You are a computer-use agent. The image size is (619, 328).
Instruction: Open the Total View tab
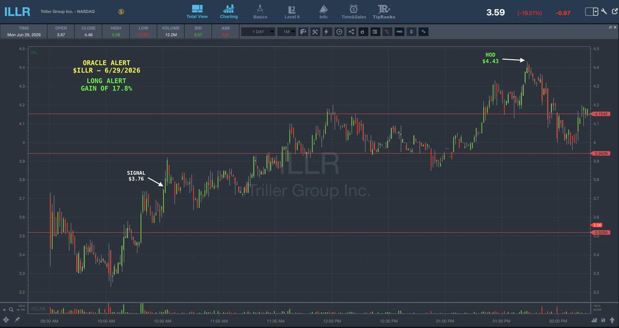point(197,11)
